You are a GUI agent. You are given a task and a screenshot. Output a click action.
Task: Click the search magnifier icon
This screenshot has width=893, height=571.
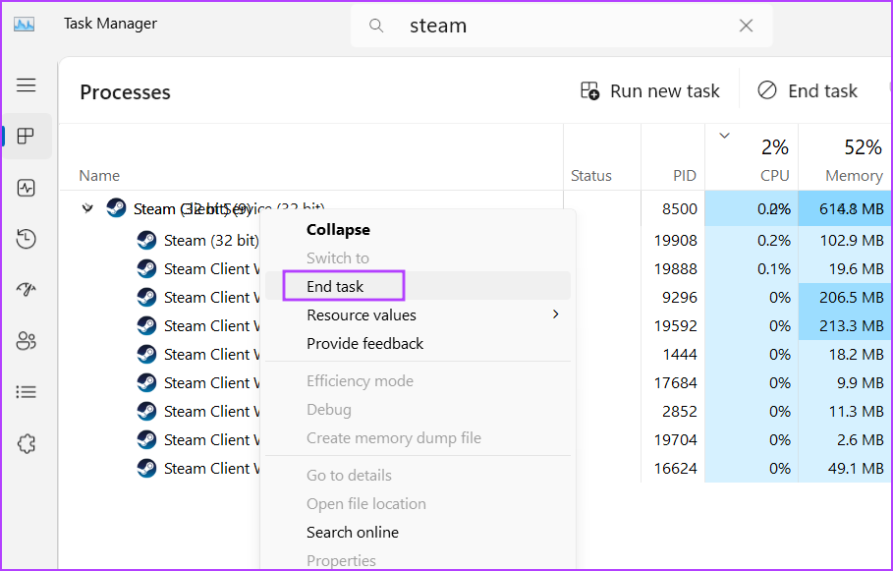coord(376,26)
